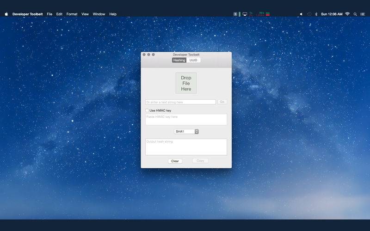Close the Developer Toolbelt window
The height and width of the screenshot is (231, 370).
[144, 55]
